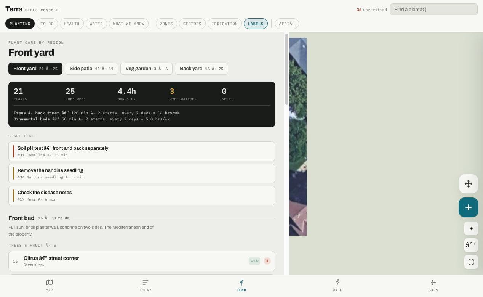Click the Terra Field Console logo
Screen dimensions: 483x297
point(32,10)
